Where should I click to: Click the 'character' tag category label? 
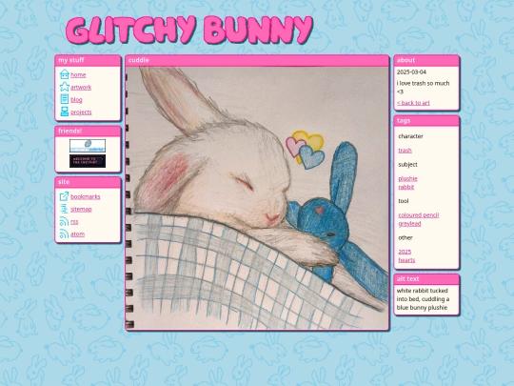(411, 136)
